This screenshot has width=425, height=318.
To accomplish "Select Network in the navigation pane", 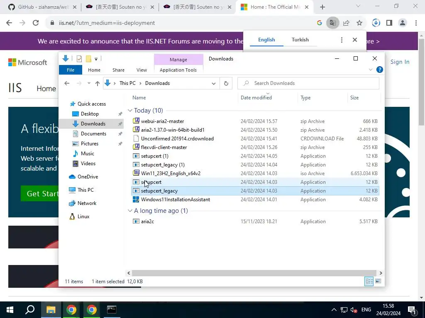I will [x=87, y=203].
